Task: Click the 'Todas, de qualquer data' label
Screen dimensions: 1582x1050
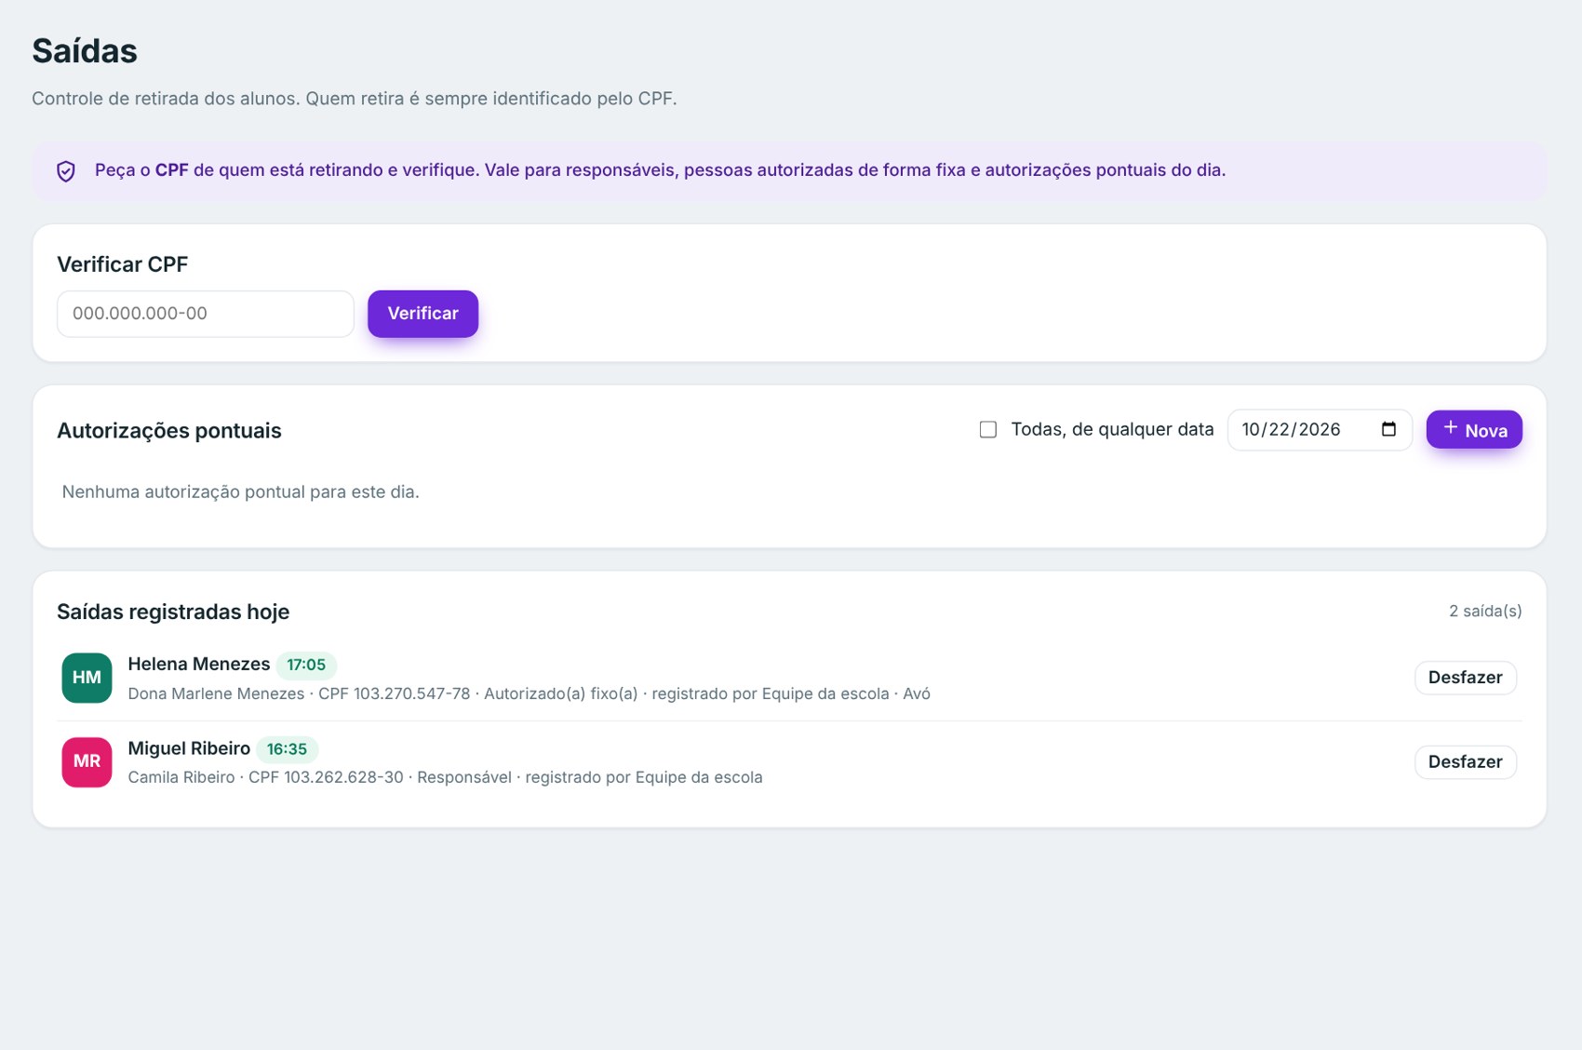Action: click(x=1112, y=429)
